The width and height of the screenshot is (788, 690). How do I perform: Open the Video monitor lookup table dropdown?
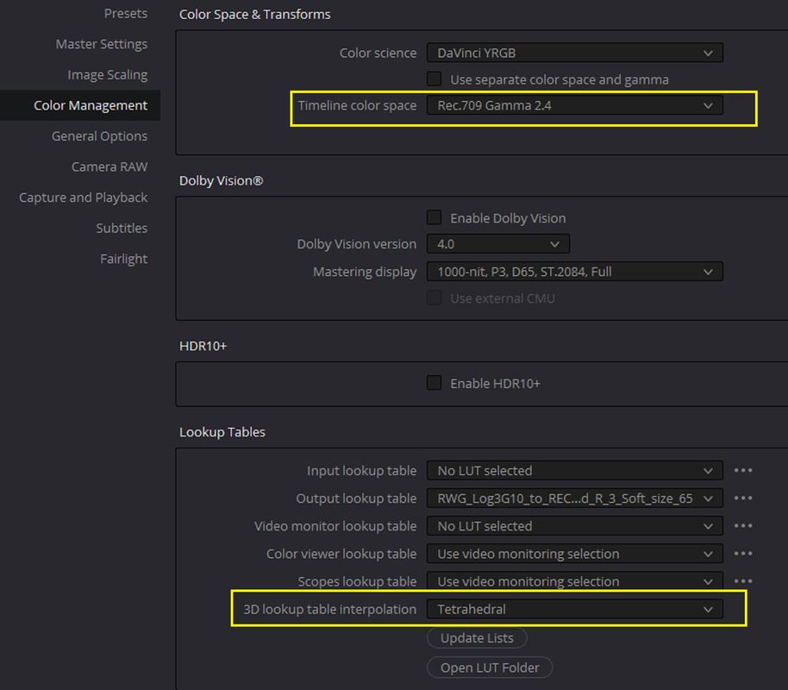pos(575,526)
